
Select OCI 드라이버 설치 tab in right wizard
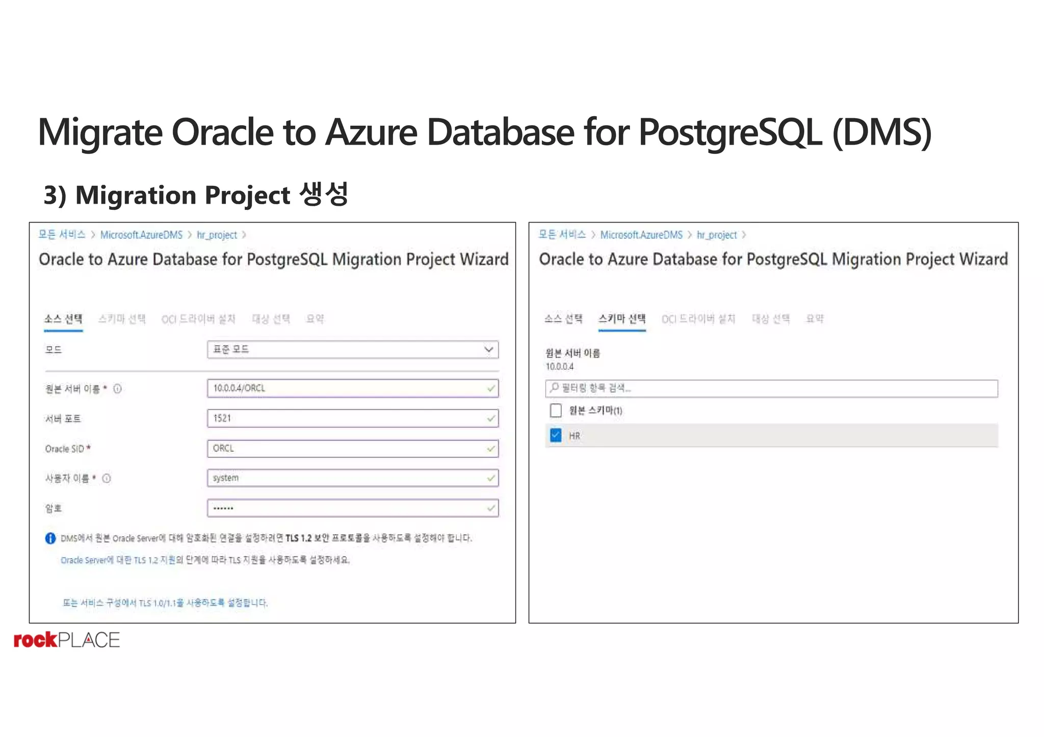pyautogui.click(x=698, y=319)
